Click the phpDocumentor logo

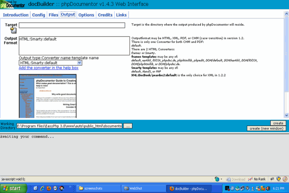tap(13, 5)
